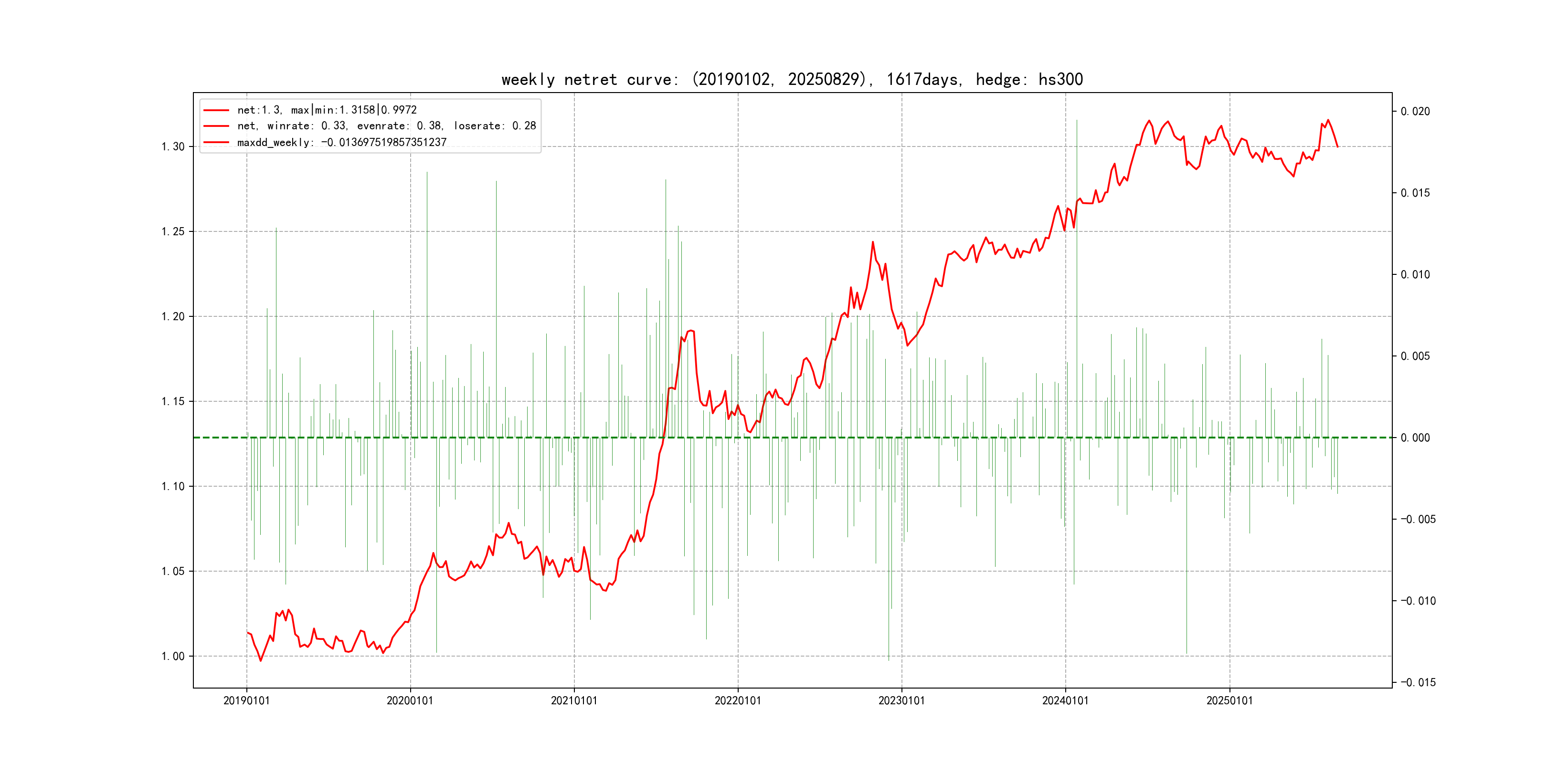The height and width of the screenshot is (773, 1547).
Task: Click the 1.30 left axis tick label
Action: point(173,146)
